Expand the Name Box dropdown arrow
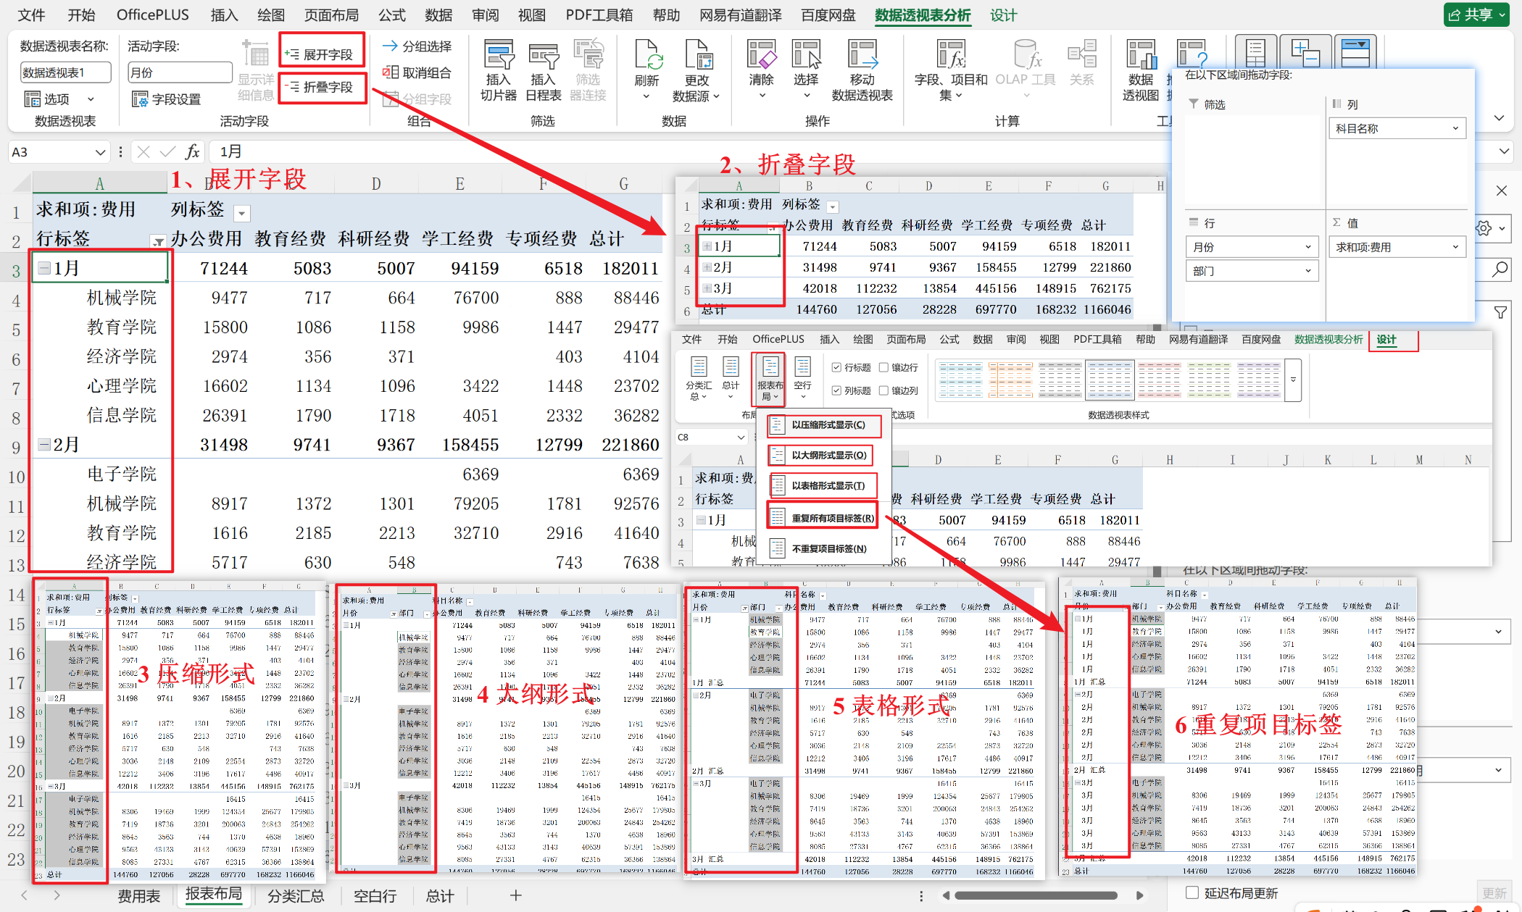Image resolution: width=1522 pixels, height=912 pixels. coord(100,152)
